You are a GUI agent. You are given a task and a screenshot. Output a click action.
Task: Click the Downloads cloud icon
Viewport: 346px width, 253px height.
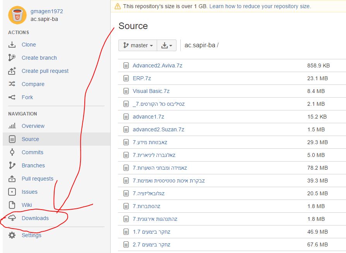[x=12, y=218]
